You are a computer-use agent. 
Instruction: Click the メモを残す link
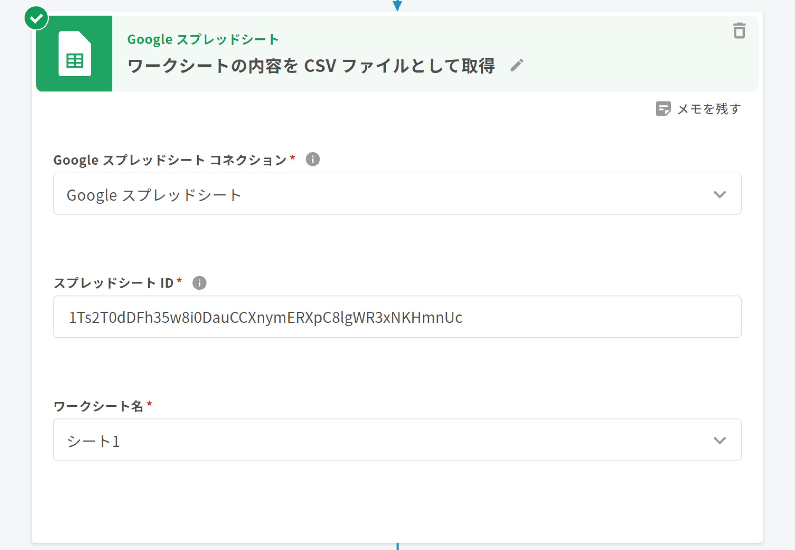(709, 109)
